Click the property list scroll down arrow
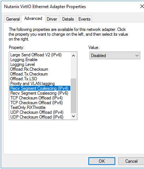 [x=73, y=116]
